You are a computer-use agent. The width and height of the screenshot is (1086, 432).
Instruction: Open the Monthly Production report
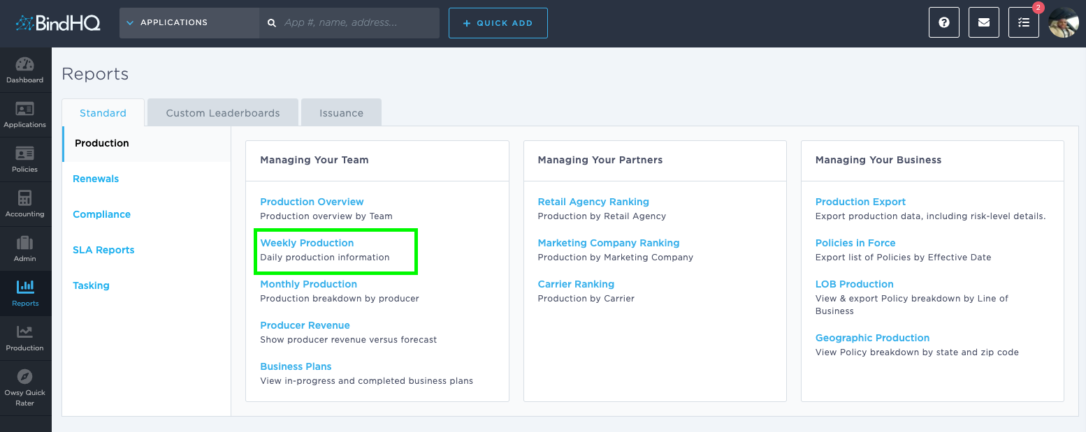coord(308,284)
